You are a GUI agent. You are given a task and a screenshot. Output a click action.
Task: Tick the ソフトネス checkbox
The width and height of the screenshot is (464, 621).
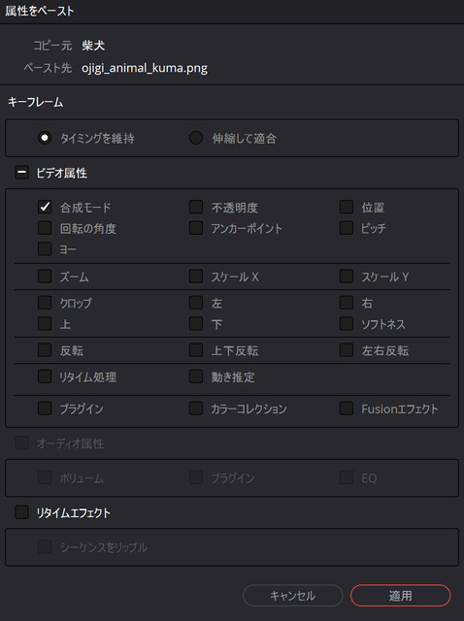pos(347,323)
